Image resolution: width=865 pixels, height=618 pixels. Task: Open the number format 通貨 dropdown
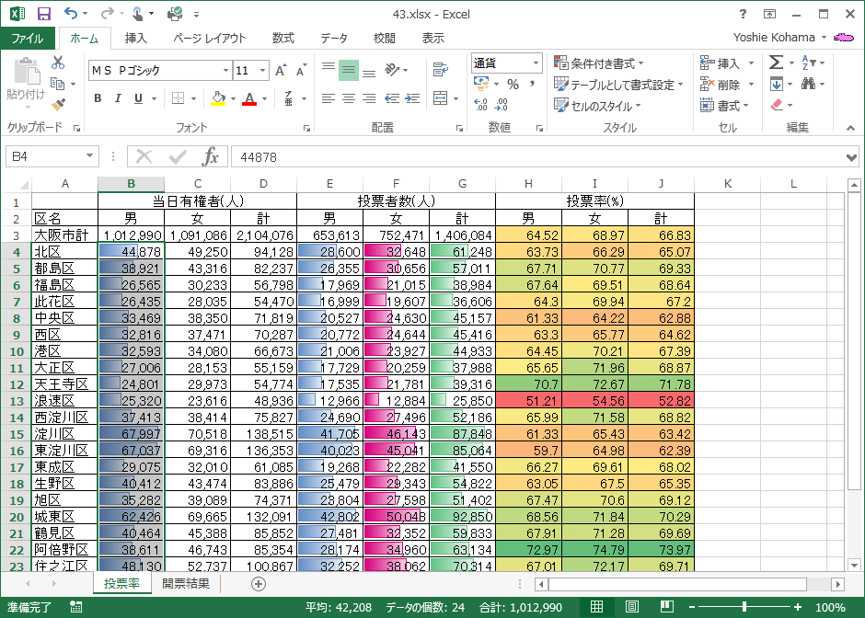pyautogui.click(x=536, y=63)
